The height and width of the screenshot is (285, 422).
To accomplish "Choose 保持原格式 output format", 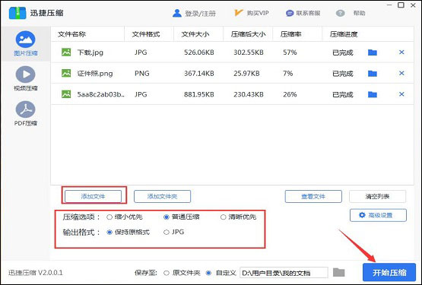I will (109, 233).
